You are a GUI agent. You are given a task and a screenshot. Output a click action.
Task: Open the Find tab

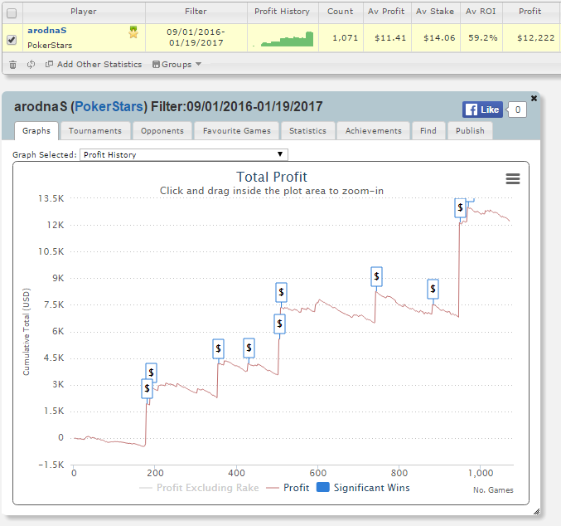pyautogui.click(x=428, y=131)
